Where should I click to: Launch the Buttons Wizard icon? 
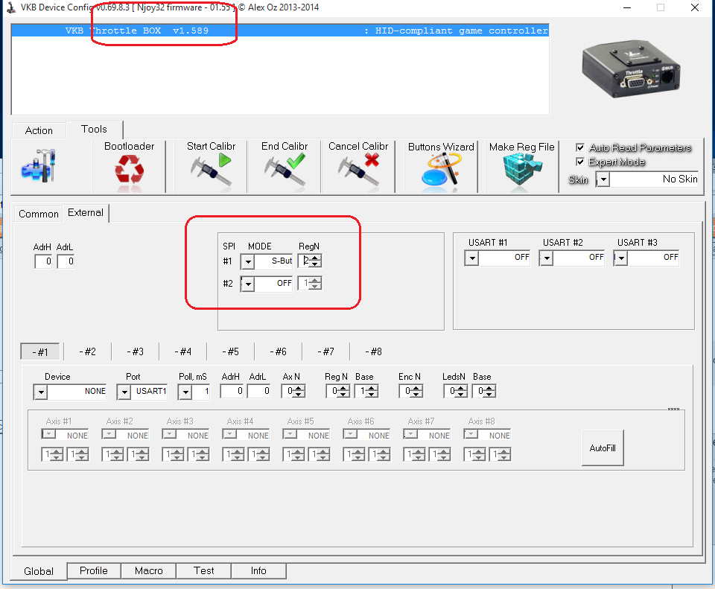click(440, 171)
